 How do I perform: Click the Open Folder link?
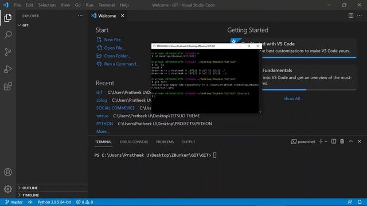(x=114, y=56)
